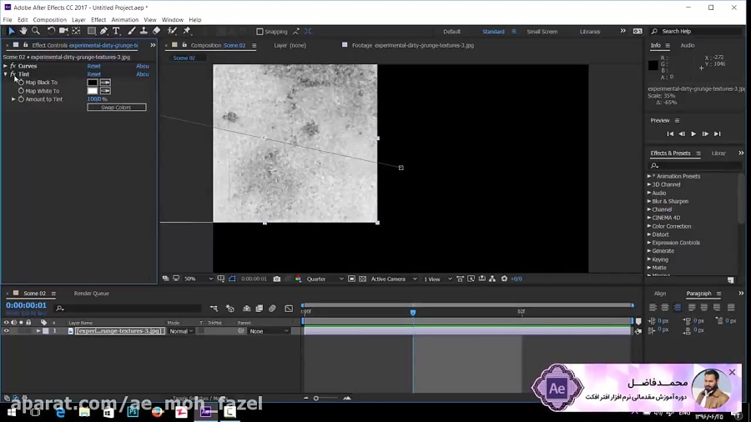751x422 pixels.
Task: Select the Roto Brush tool
Action: pyautogui.click(x=172, y=31)
